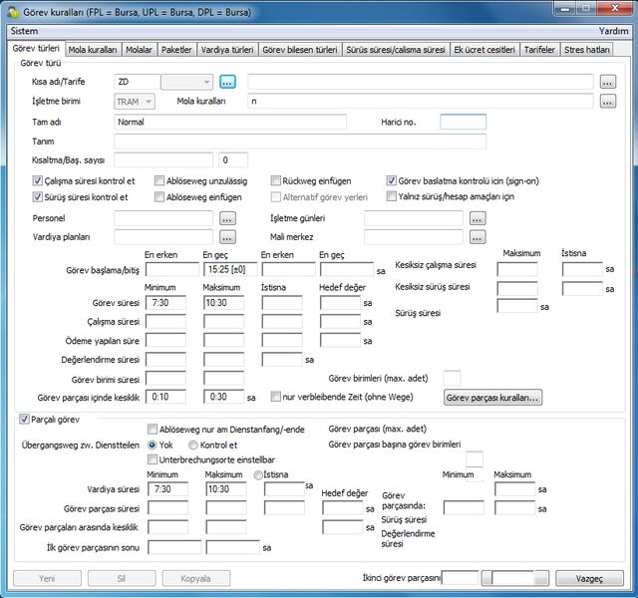Viewport: 638px width, 598px height.
Task: Click the Vardiya süresi Maksimum 10:30 field
Action: coord(226,489)
